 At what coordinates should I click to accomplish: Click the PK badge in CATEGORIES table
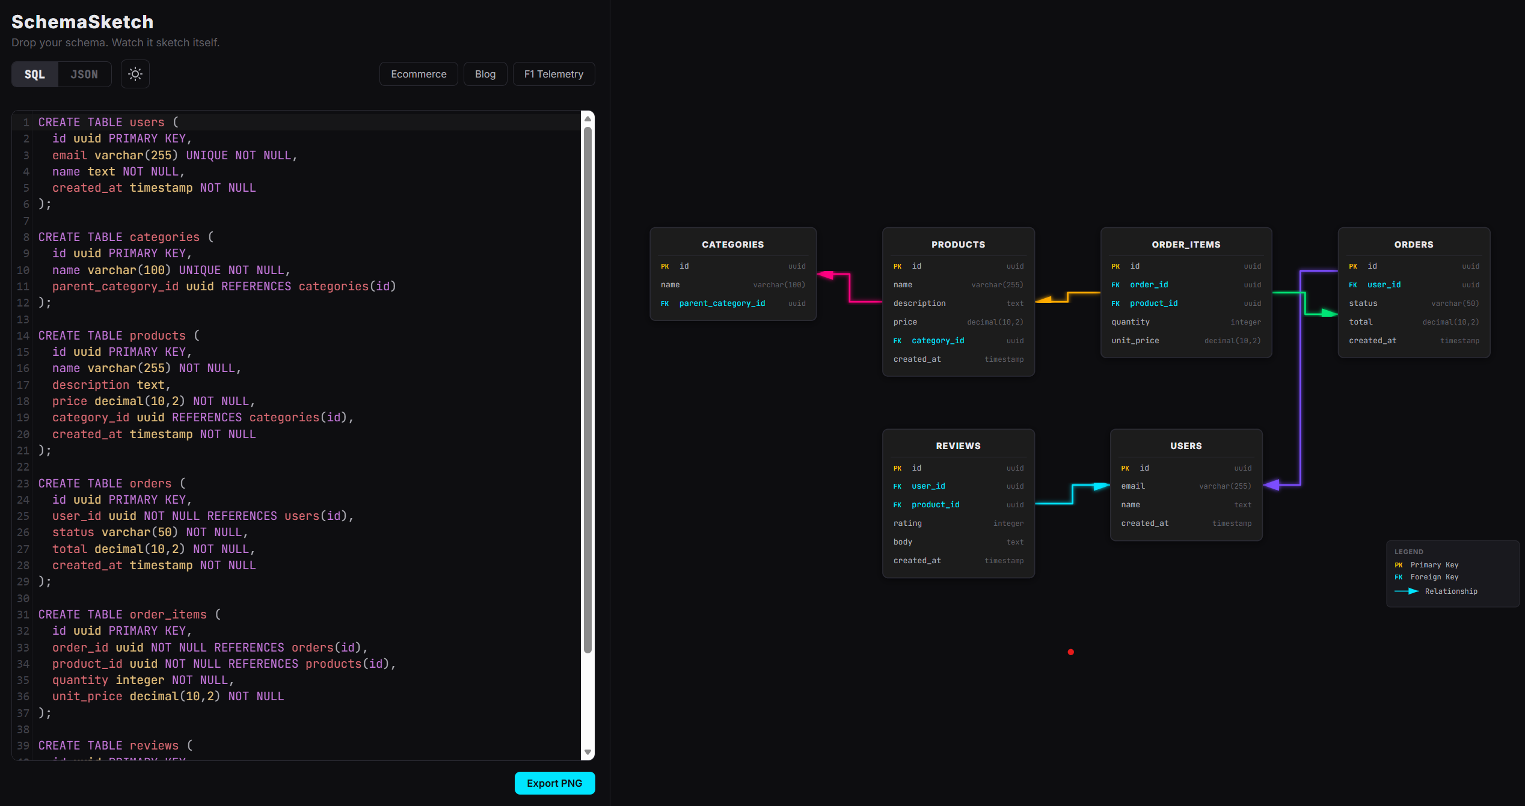coord(664,266)
